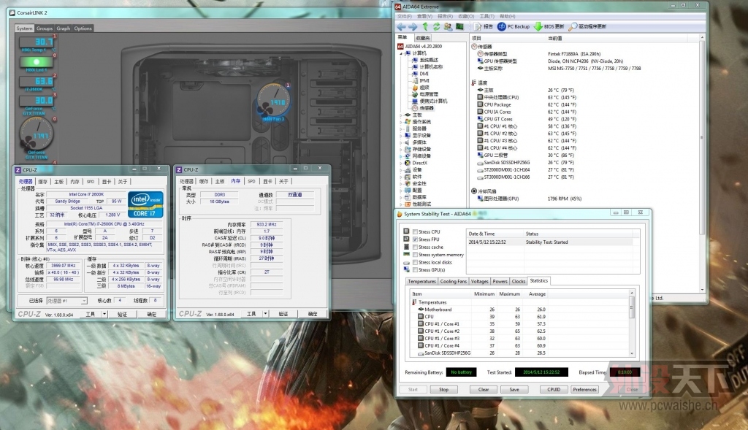This screenshot has width=748, height=430.
Task: Open the 报告 report toolbar item in AIDA64
Action: point(484,27)
